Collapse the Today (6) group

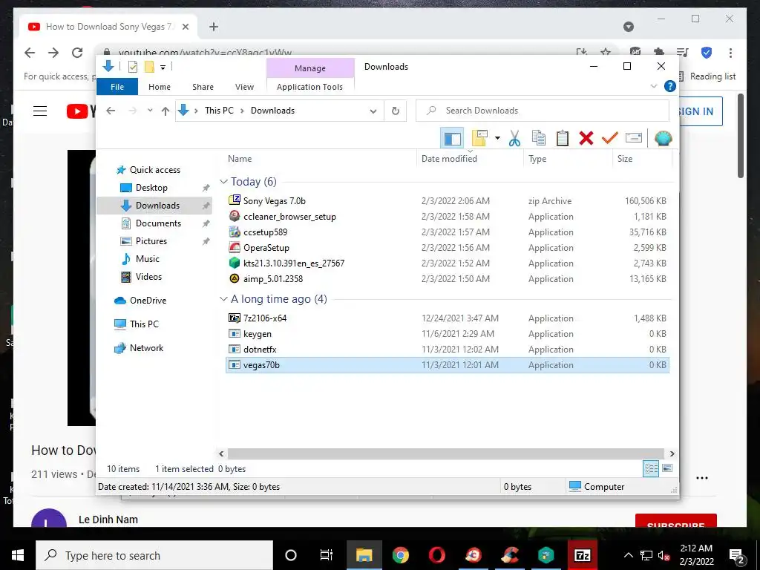point(223,181)
